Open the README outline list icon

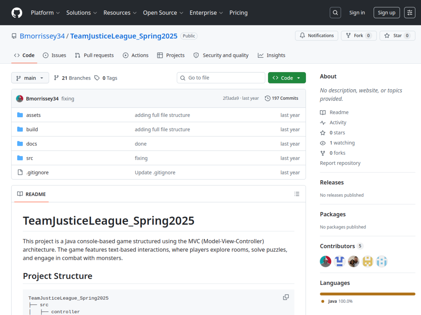[297, 194]
